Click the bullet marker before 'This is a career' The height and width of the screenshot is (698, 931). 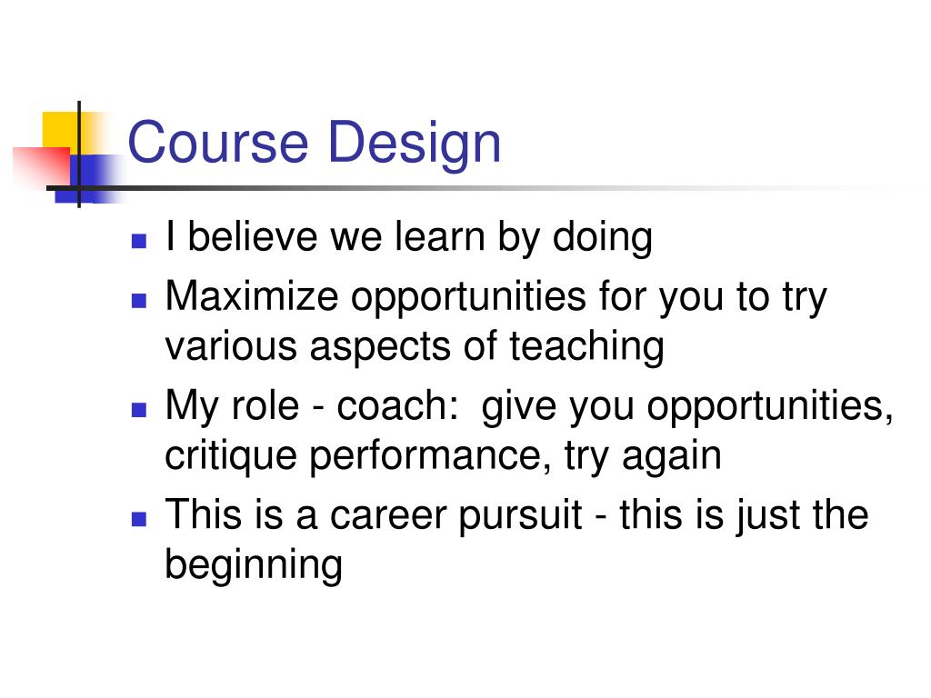pyautogui.click(x=139, y=519)
